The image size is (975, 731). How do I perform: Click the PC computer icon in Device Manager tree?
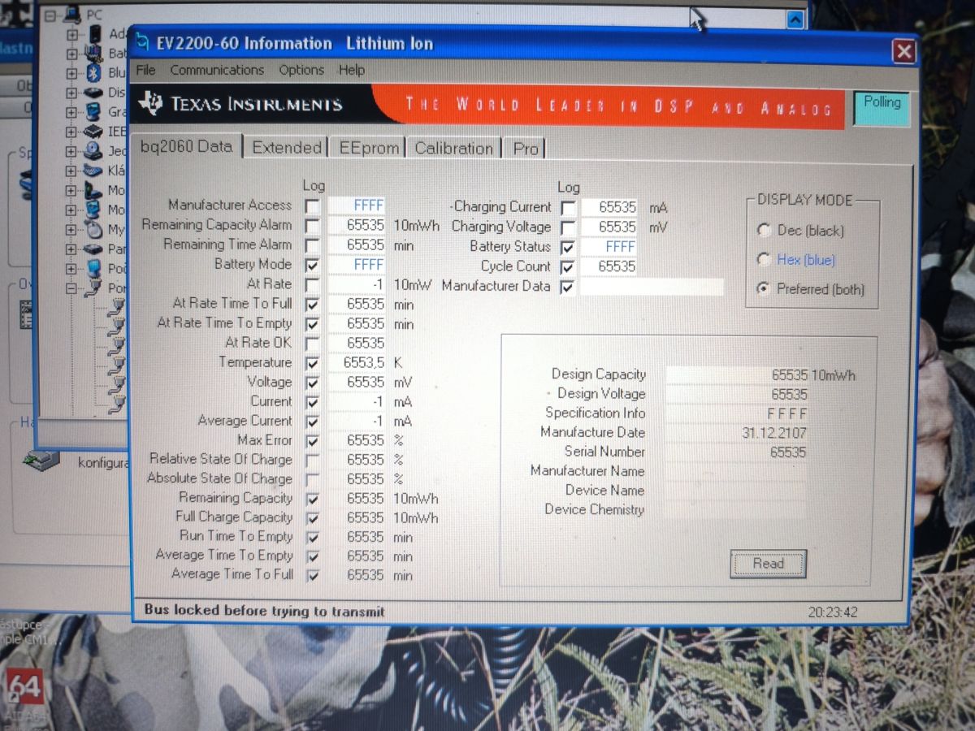[73, 15]
